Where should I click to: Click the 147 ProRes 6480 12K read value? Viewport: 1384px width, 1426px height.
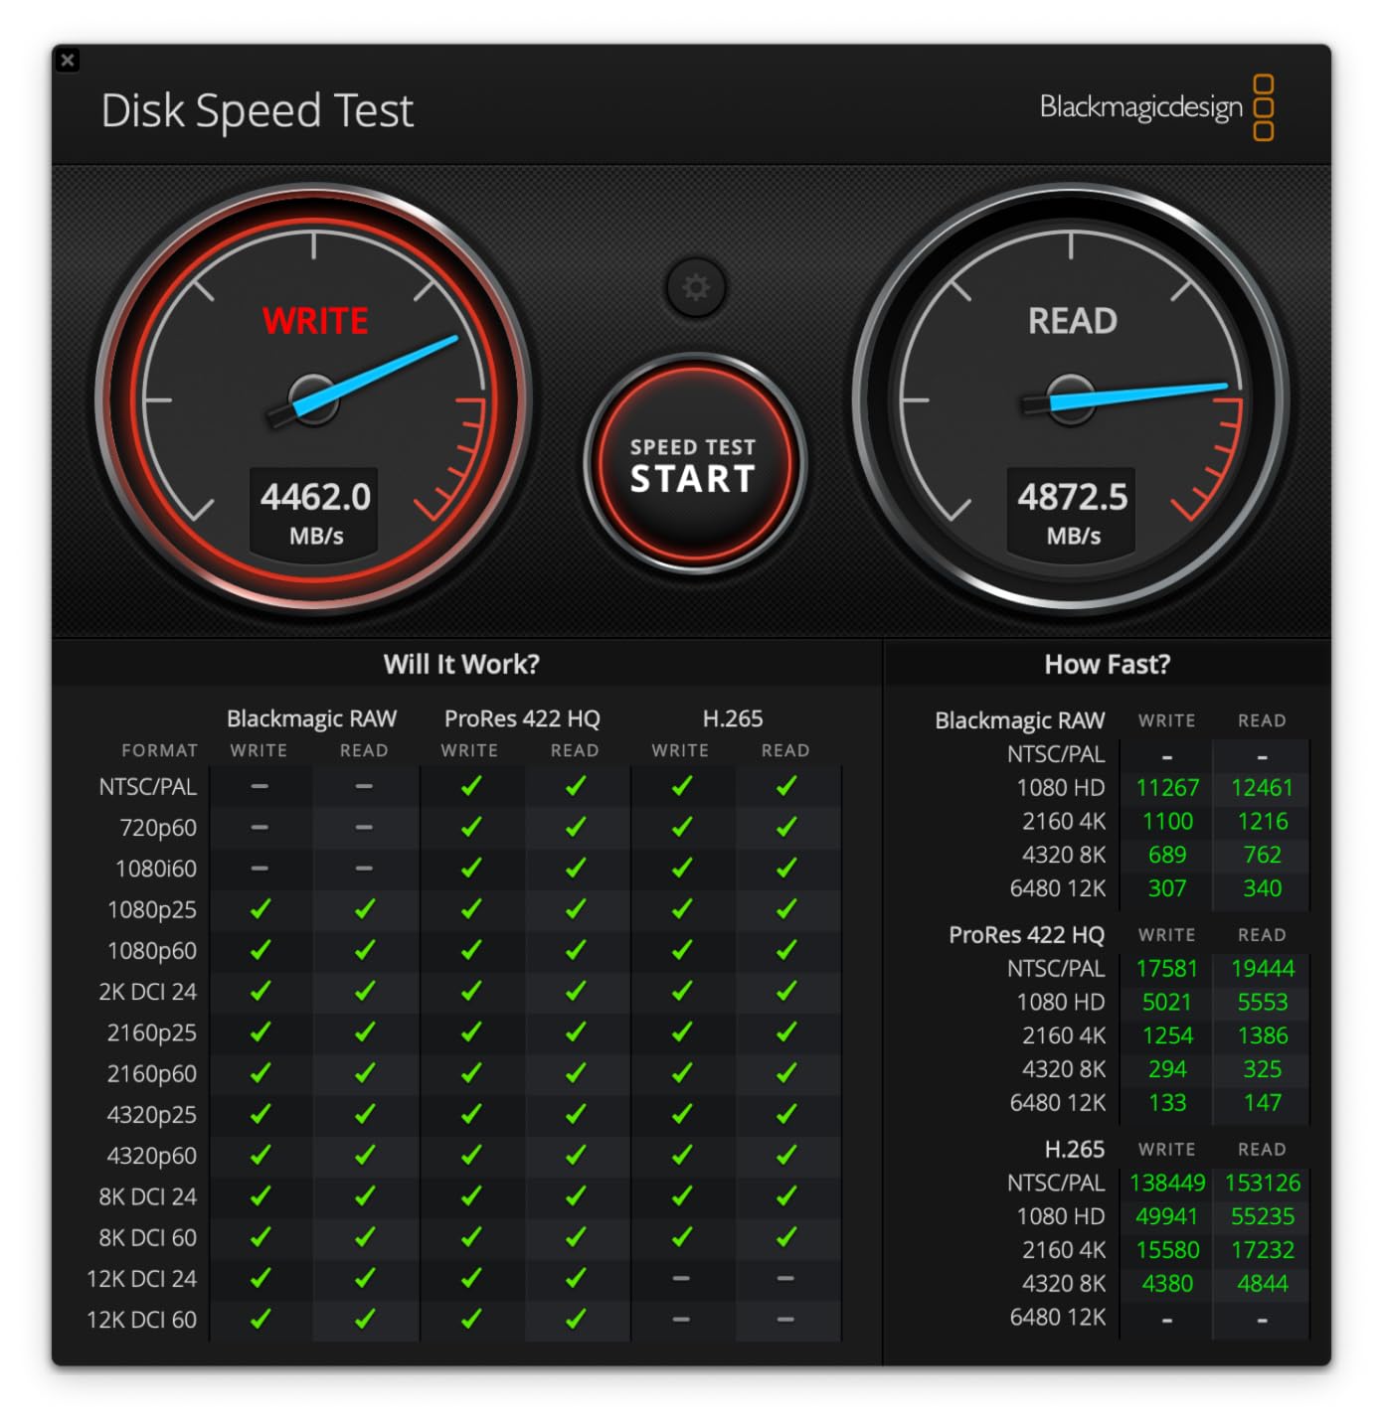pyautogui.click(x=1262, y=1102)
